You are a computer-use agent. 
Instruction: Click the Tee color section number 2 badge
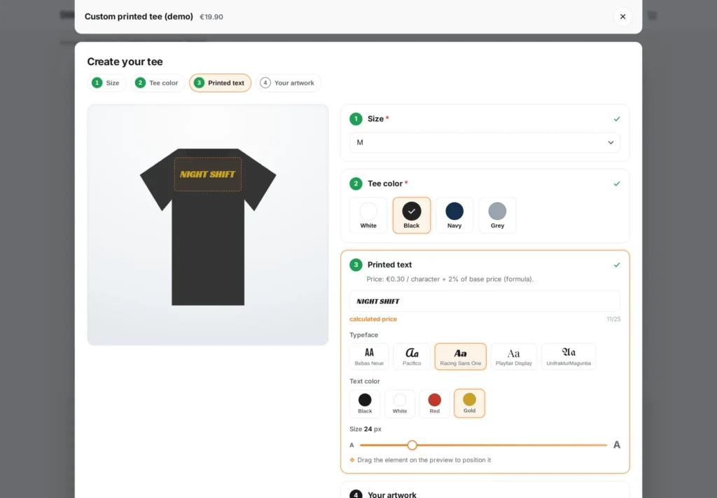coord(356,184)
